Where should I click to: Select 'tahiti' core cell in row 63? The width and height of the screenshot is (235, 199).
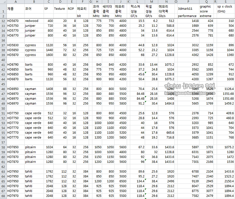34,172
